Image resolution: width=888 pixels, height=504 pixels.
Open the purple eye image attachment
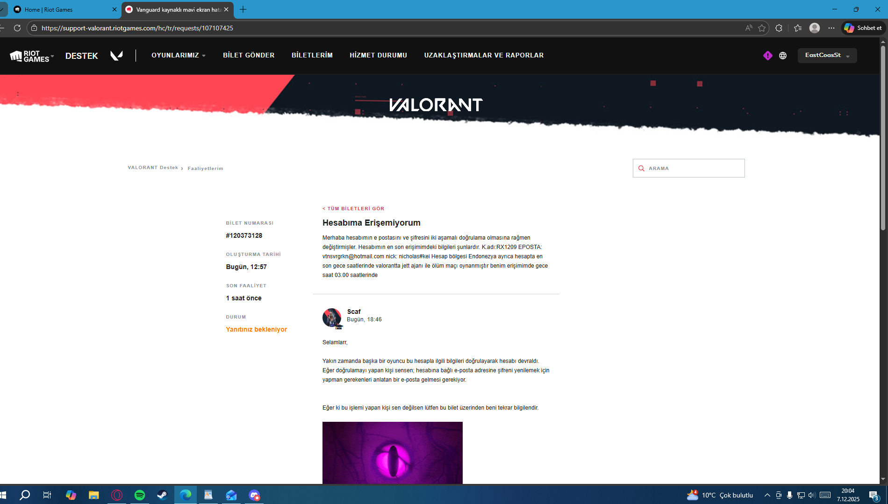[393, 453]
